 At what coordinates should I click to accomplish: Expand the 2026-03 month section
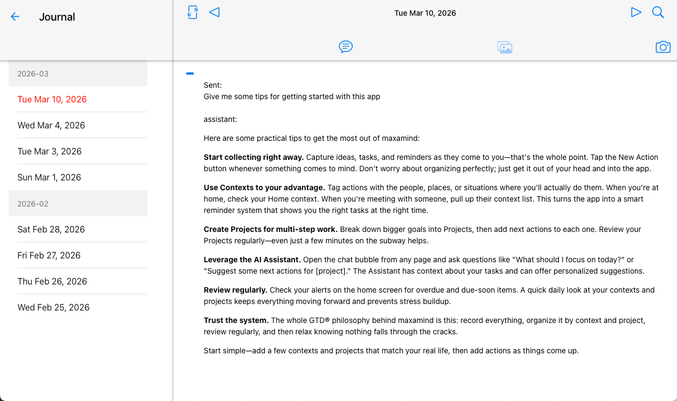[x=77, y=74]
